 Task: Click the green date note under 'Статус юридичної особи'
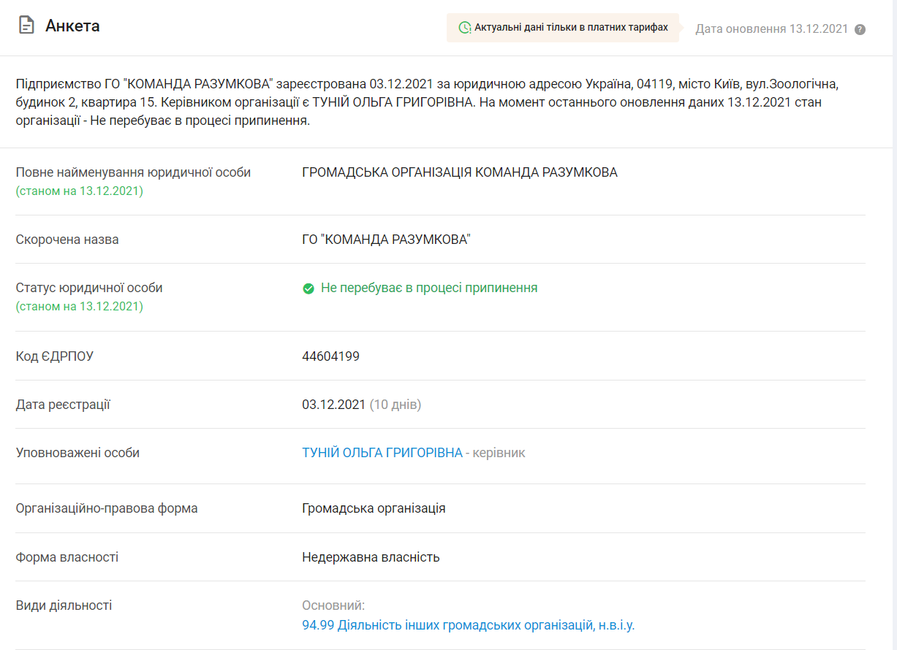[79, 306]
